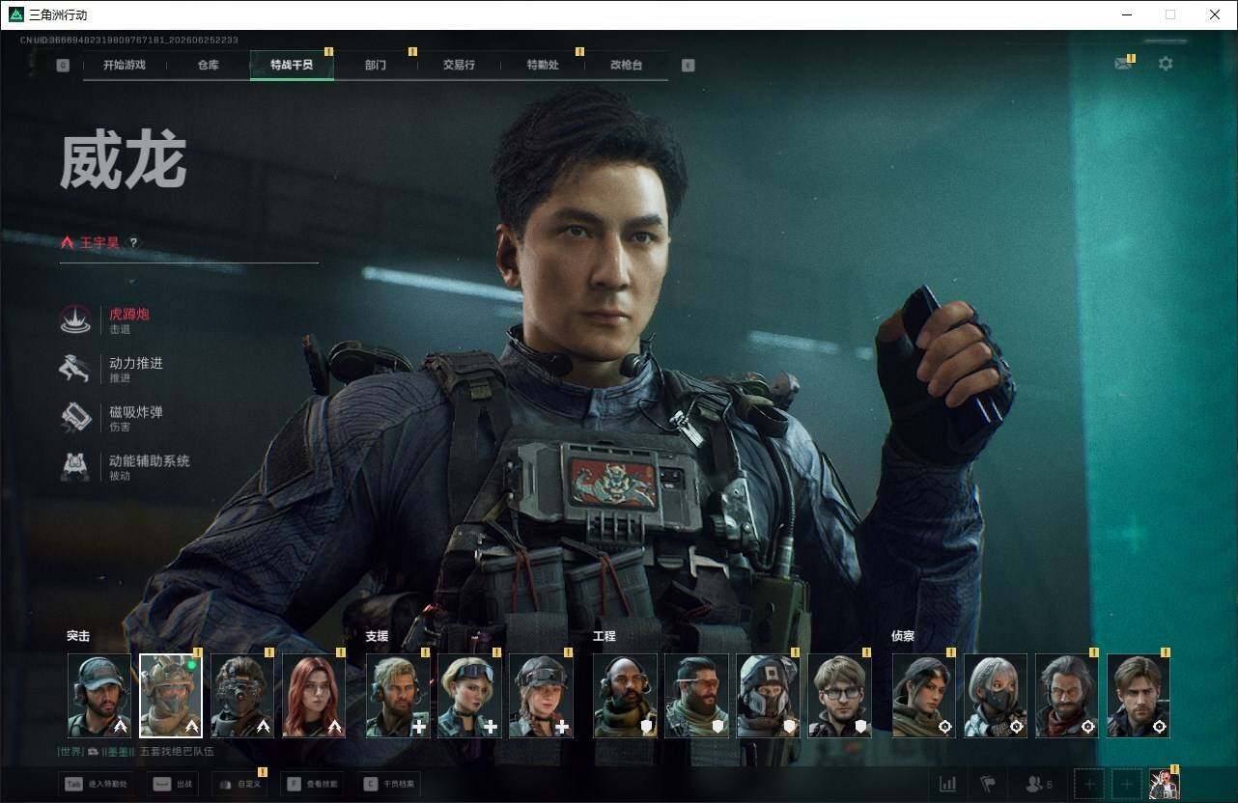Open the 自定义 customize button
Image resolution: width=1238 pixels, height=803 pixels.
[239, 785]
